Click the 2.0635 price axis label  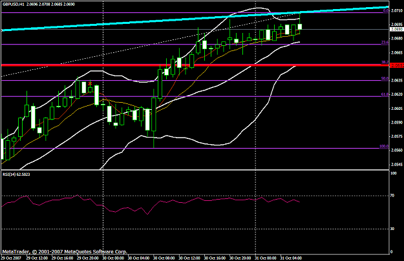pyautogui.click(x=397, y=80)
